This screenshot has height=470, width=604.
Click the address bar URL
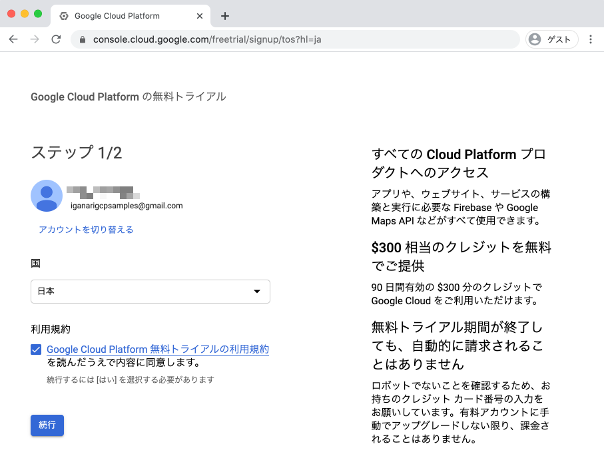click(x=207, y=39)
